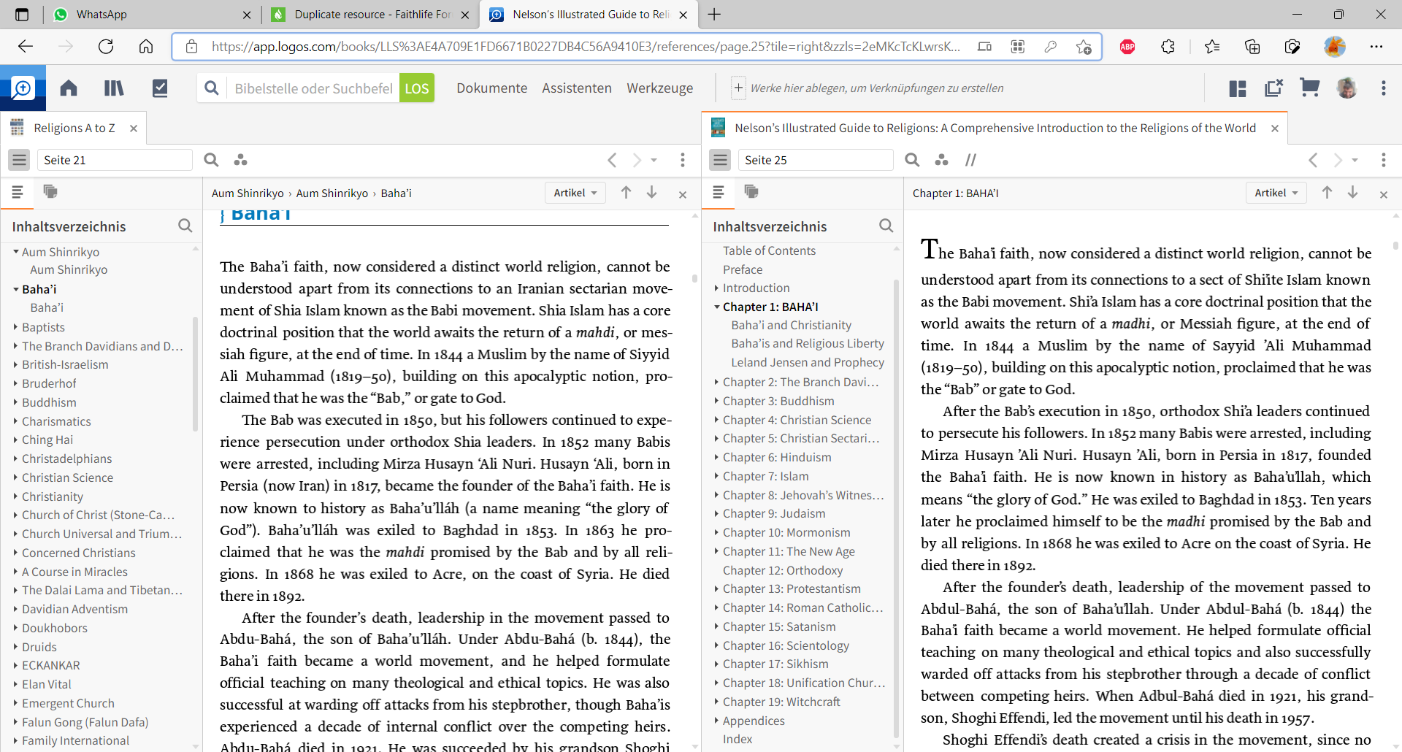Click the Religions A to Z article scrollbar

(694, 278)
